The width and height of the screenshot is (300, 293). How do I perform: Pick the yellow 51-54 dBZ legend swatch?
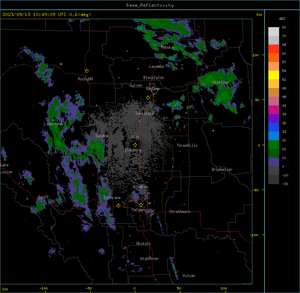(x=274, y=75)
